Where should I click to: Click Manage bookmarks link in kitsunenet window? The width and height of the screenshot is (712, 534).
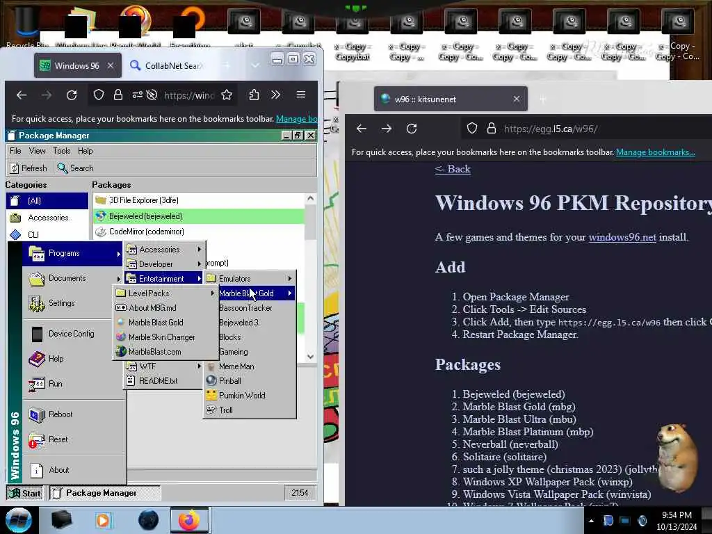click(x=655, y=152)
